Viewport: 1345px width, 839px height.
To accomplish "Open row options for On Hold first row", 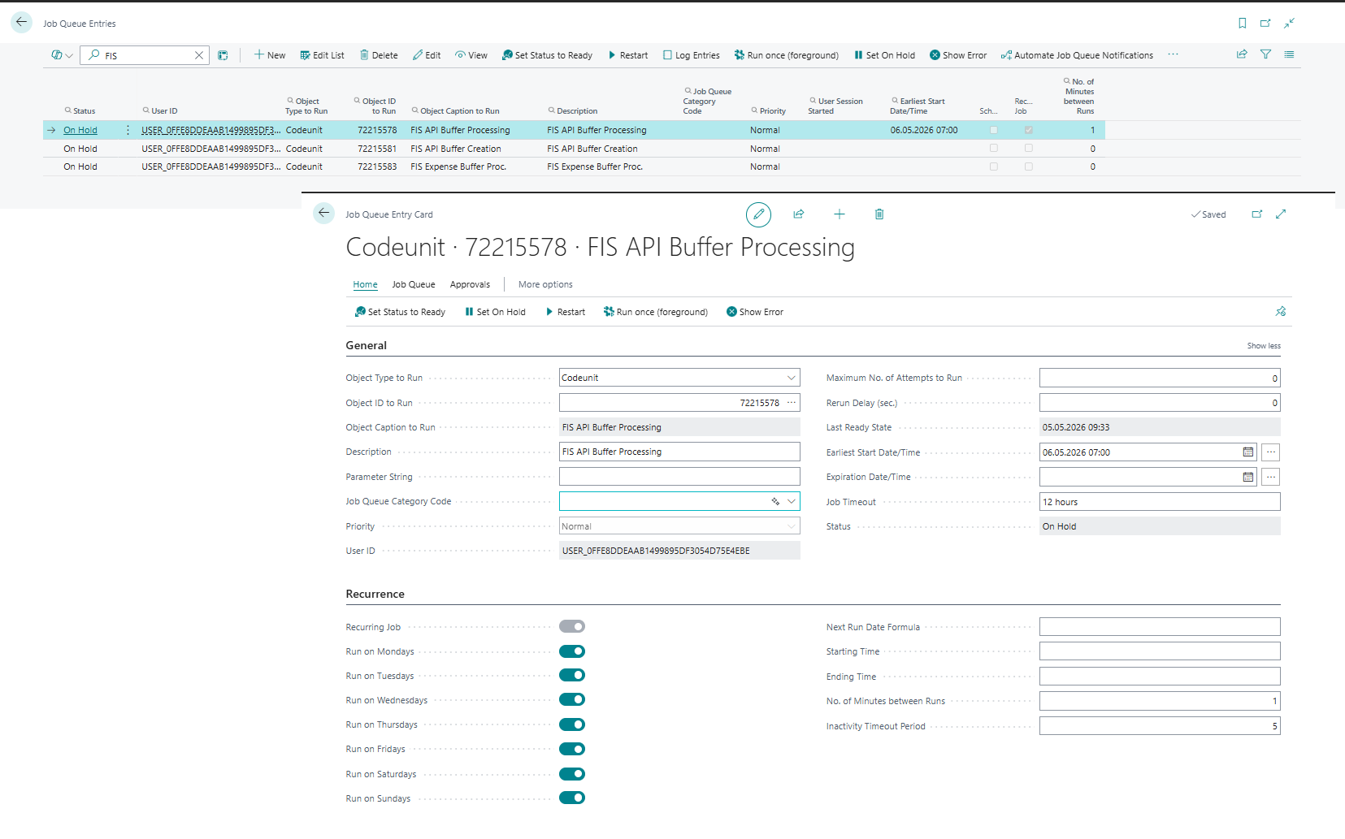I will (128, 130).
